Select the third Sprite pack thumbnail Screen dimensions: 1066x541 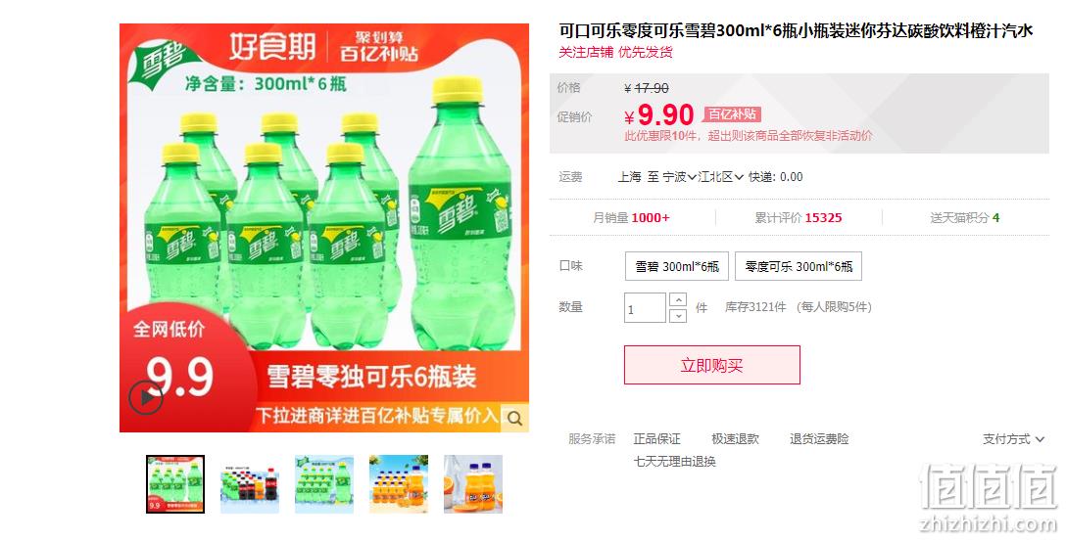(x=324, y=484)
